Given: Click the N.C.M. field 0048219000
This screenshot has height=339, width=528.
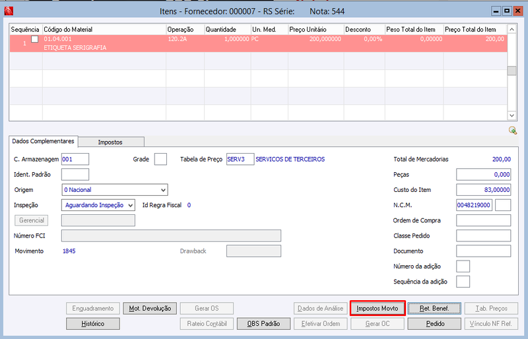Looking at the screenshot, I should click(x=474, y=205).
